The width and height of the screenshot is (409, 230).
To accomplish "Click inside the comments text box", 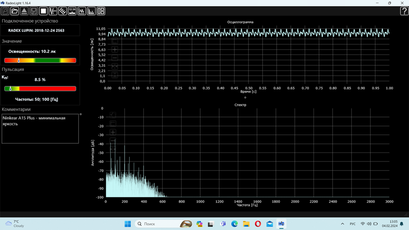I will tap(40, 129).
